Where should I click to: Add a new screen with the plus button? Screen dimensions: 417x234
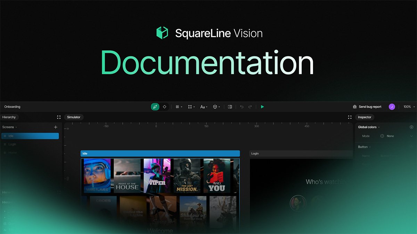click(55, 127)
